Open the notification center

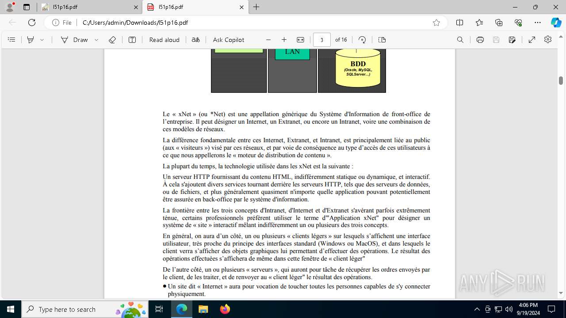coord(552,309)
